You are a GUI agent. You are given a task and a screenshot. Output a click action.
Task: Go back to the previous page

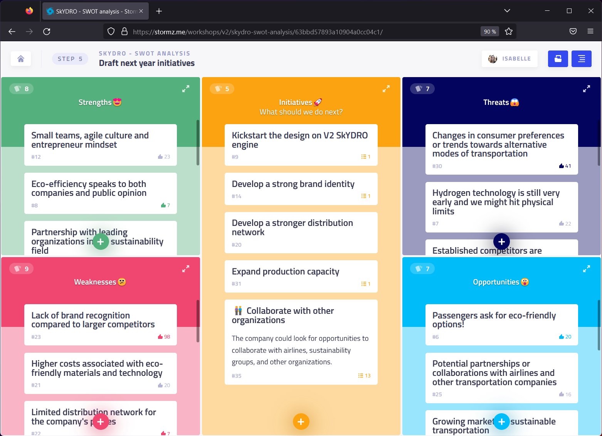click(12, 32)
